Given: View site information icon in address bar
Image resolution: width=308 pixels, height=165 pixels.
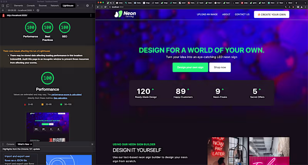Looking at the screenshot, I should click(x=110, y=7).
